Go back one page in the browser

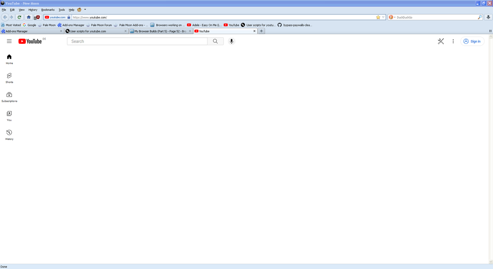[x=5, y=17]
